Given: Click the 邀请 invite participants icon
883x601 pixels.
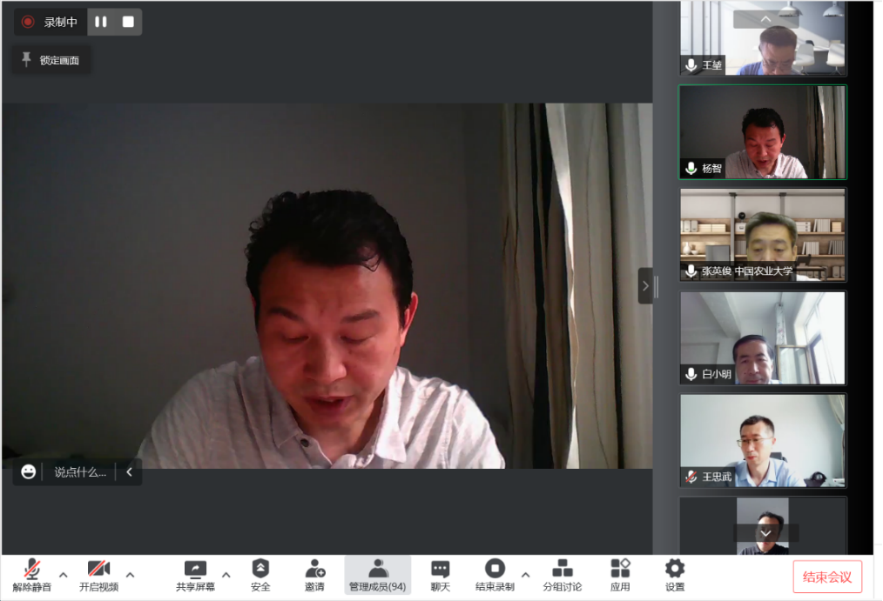Looking at the screenshot, I should coord(314,570).
